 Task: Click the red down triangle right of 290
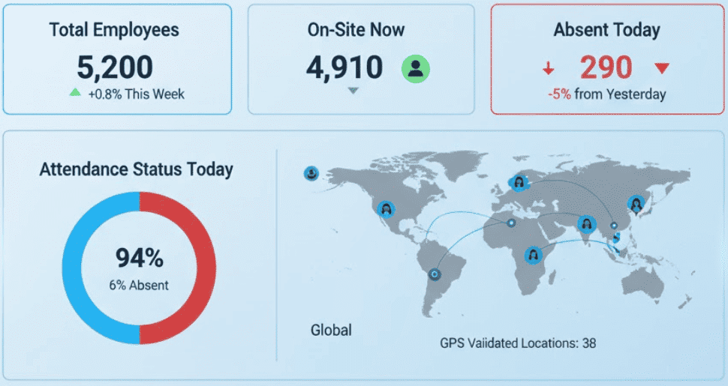(662, 68)
